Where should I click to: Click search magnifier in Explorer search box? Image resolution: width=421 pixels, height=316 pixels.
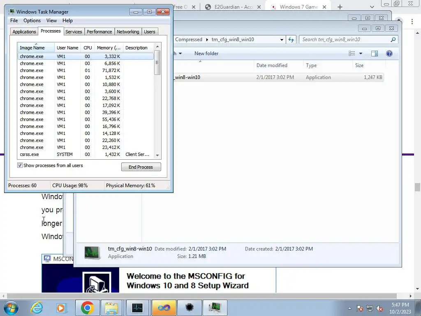tap(393, 39)
